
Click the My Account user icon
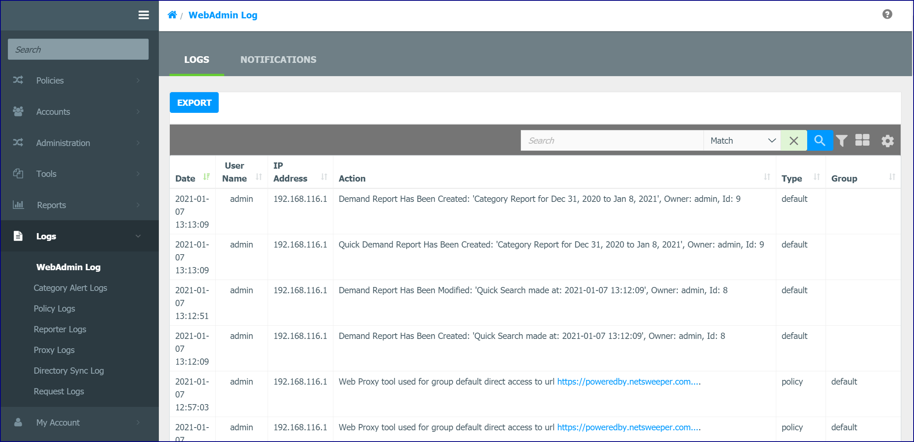pyautogui.click(x=18, y=422)
